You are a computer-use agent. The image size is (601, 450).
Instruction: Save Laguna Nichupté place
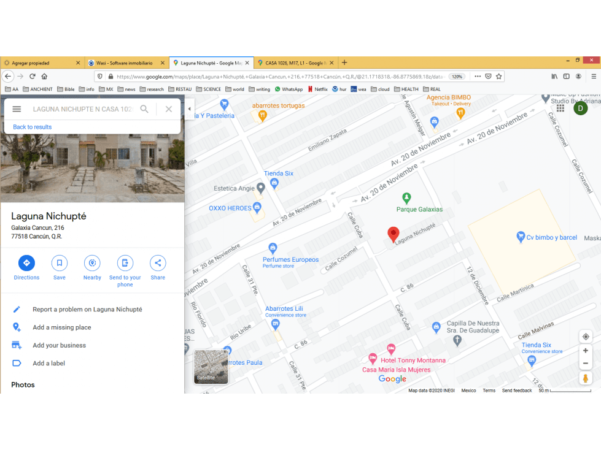pyautogui.click(x=60, y=263)
